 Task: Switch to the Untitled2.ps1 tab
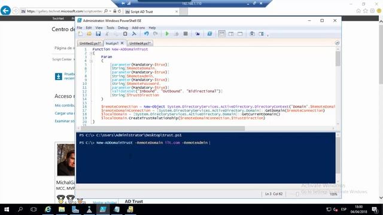point(90,44)
